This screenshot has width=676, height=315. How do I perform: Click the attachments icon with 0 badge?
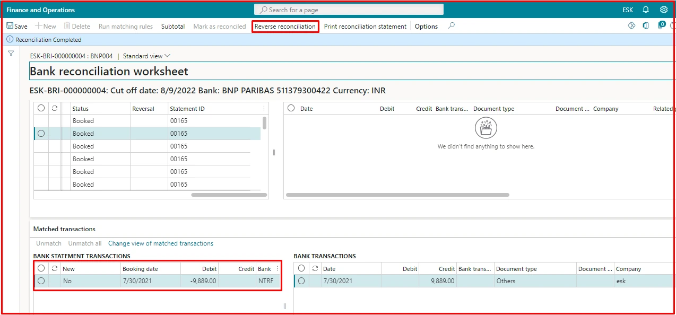click(661, 25)
